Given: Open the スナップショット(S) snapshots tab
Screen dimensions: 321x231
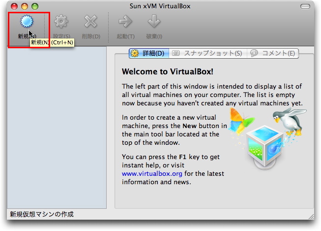Looking at the screenshot, I should pyautogui.click(x=208, y=53).
